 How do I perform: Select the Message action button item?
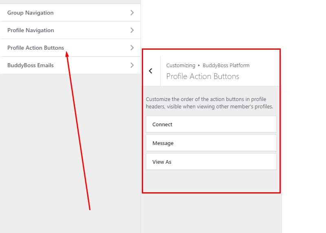[211, 143]
